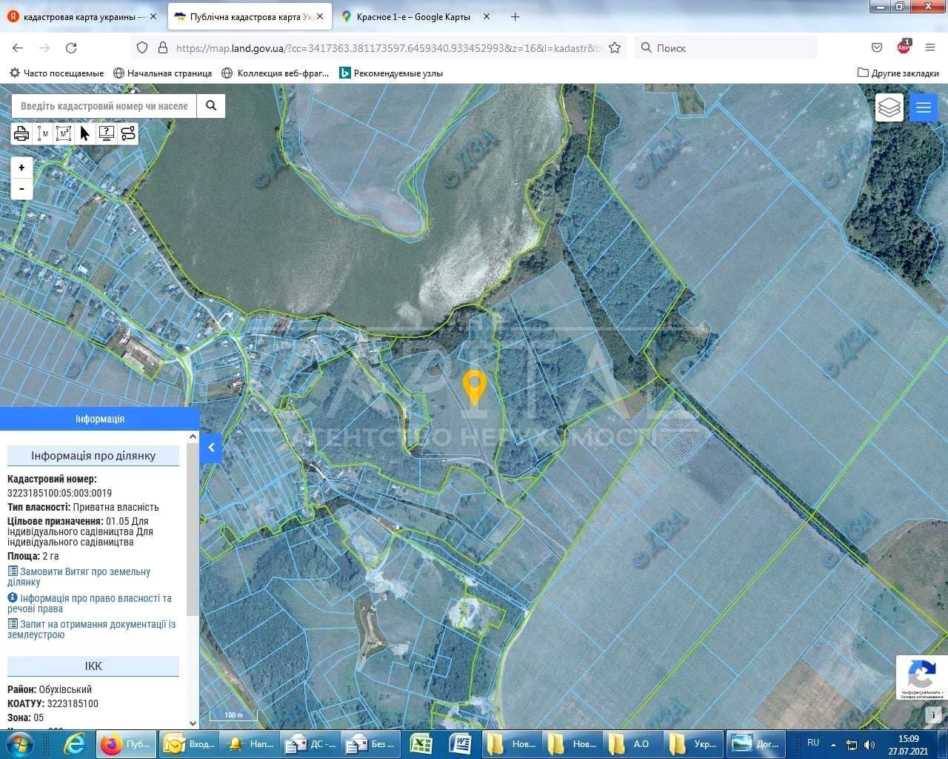Click the cadastral number search field
Viewport: 948px width, 759px height.
click(104, 106)
